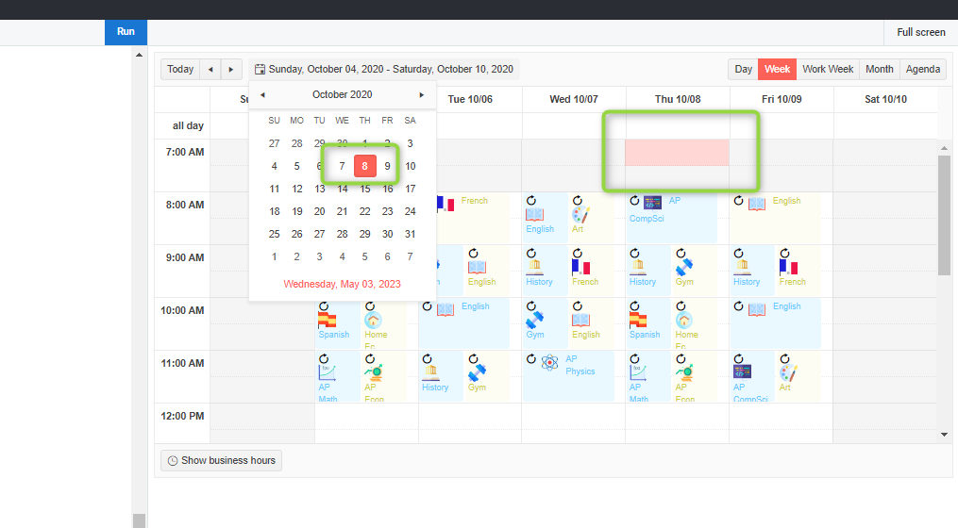Click the Home Ec house icon on Thursday
958x528 pixels.
(684, 321)
